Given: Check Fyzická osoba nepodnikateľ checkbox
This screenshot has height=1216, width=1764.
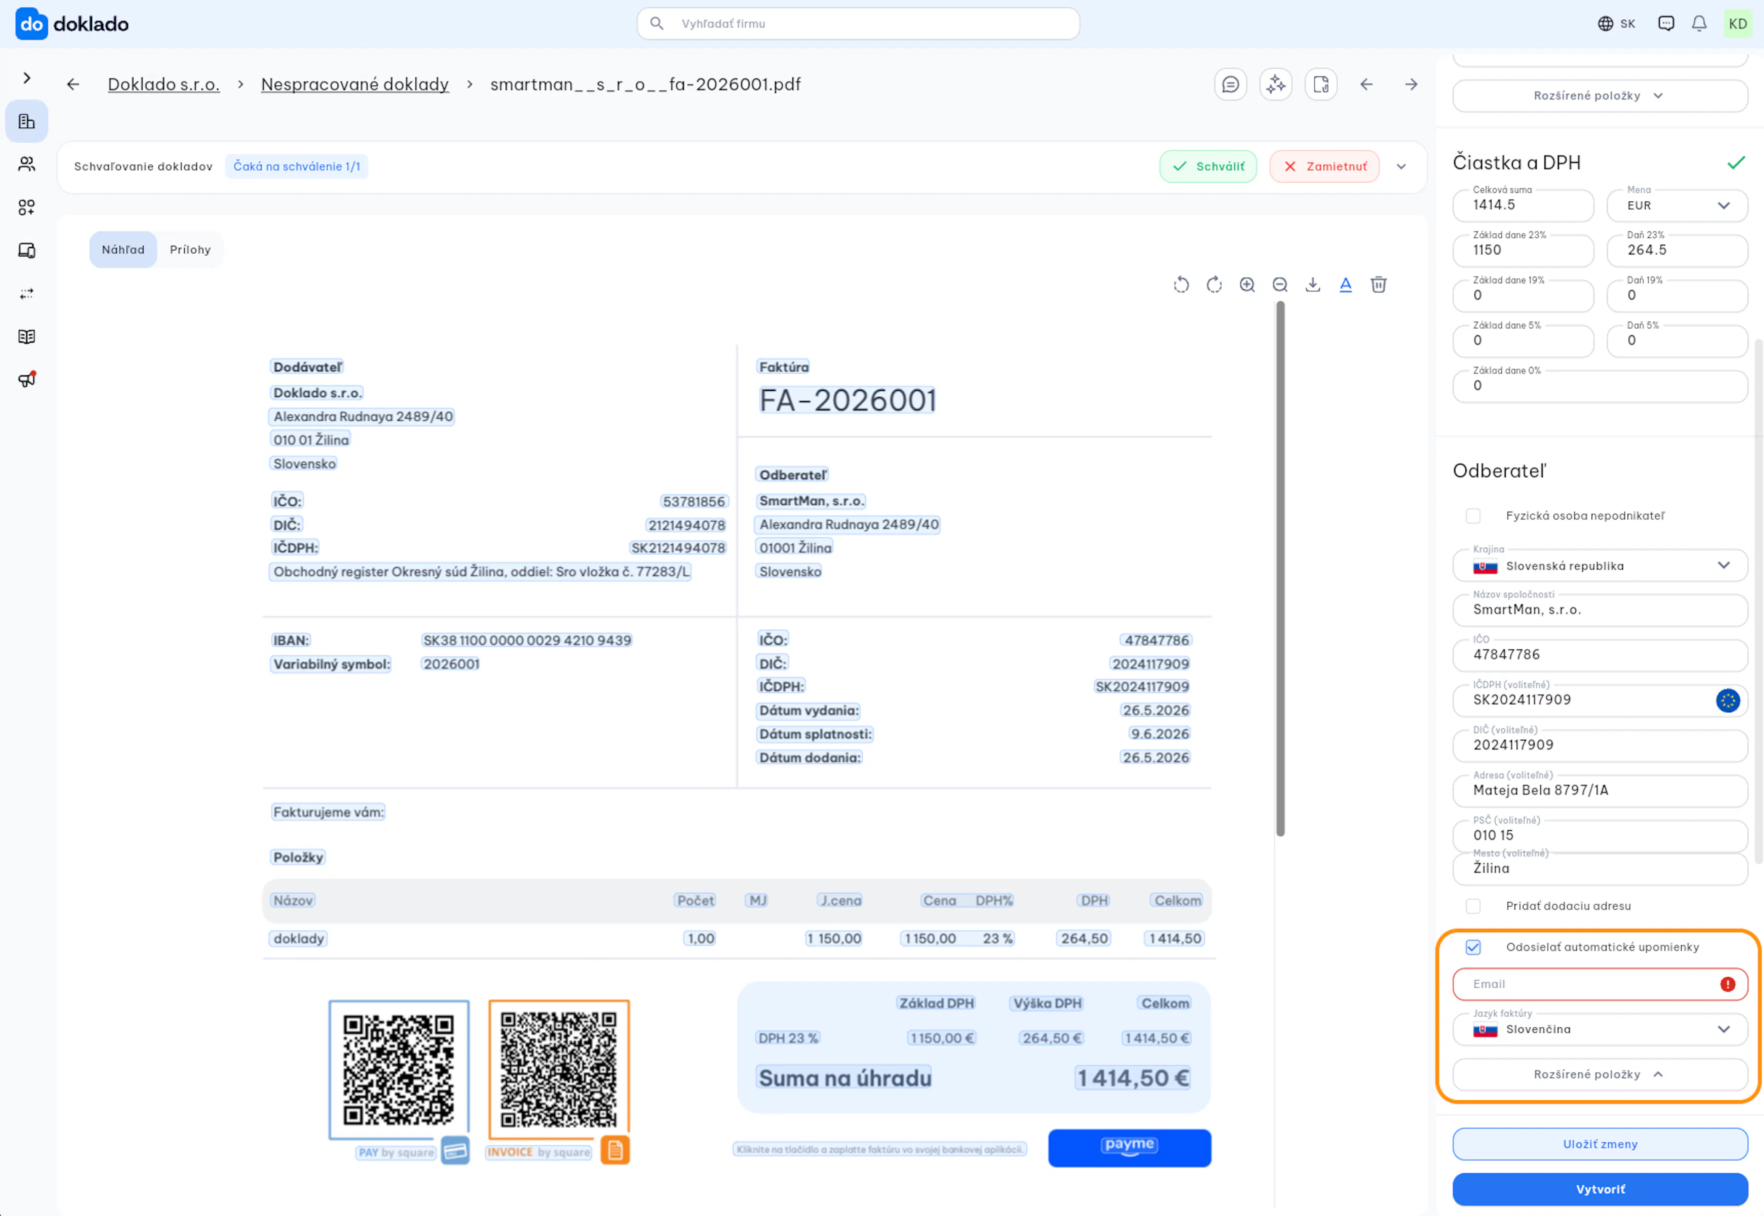Looking at the screenshot, I should tap(1473, 516).
